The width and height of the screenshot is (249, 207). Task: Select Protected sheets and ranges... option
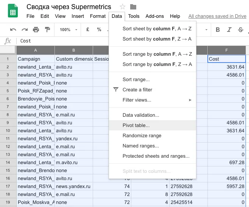click(x=153, y=156)
